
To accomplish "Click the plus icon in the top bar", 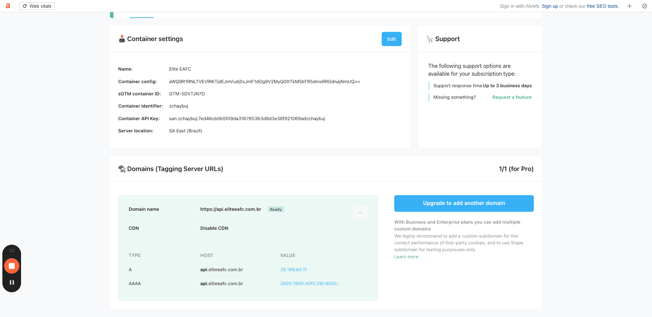I will coord(630,6).
